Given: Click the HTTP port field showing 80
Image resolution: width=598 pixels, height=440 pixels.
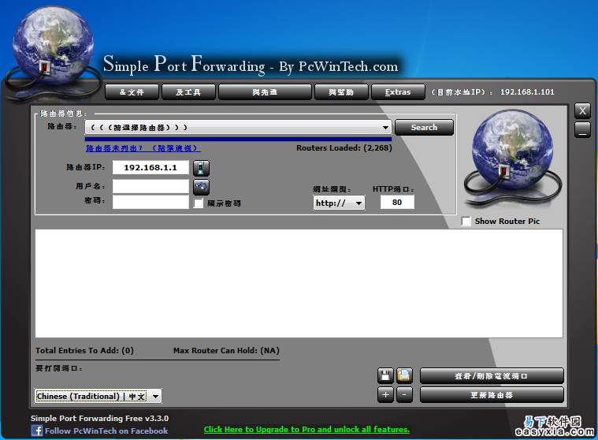Looking at the screenshot, I should point(397,202).
